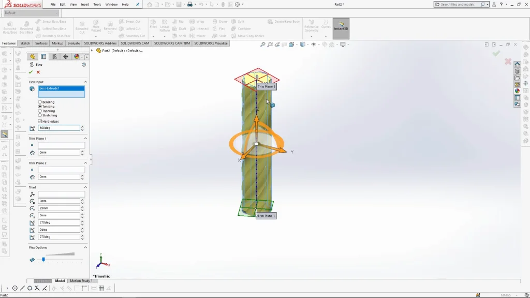530x298 pixels.
Task: Switch to the PropertyManager tab icon
Action: [43, 57]
